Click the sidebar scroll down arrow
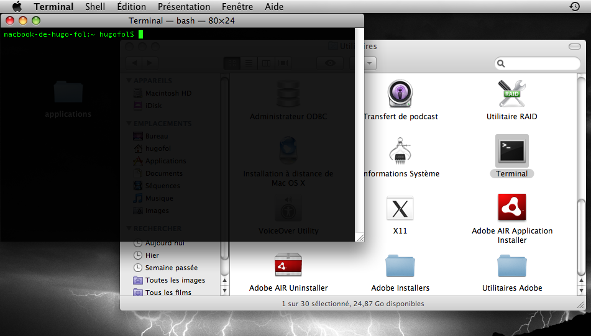The width and height of the screenshot is (591, 336). coord(224,290)
